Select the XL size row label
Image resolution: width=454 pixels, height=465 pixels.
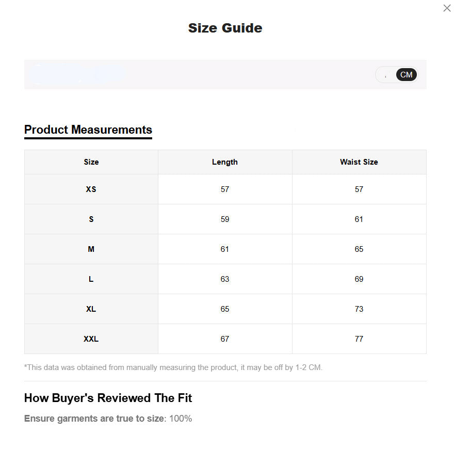(x=91, y=309)
